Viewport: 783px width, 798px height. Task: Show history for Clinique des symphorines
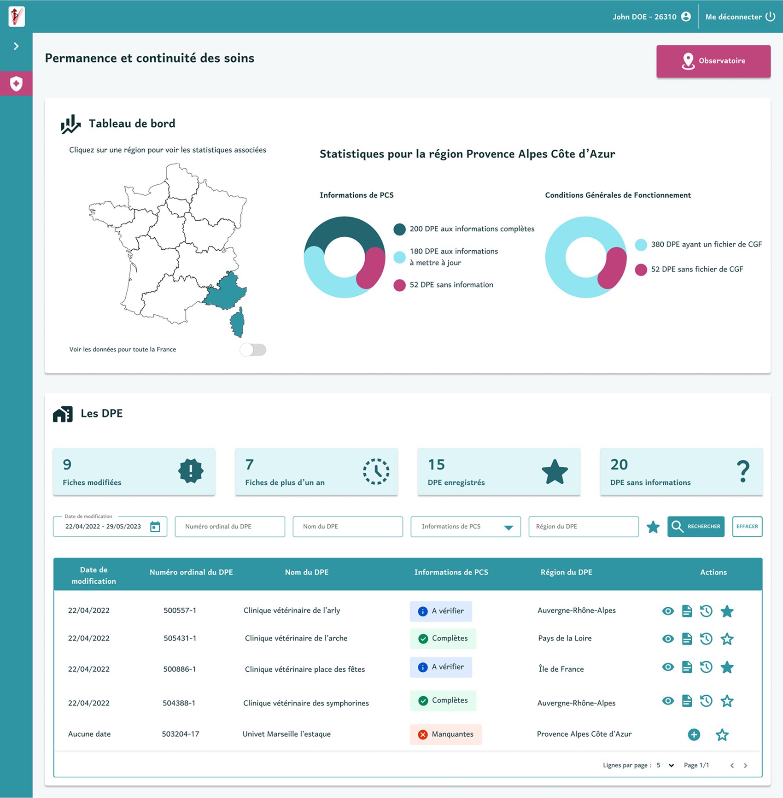pos(706,701)
